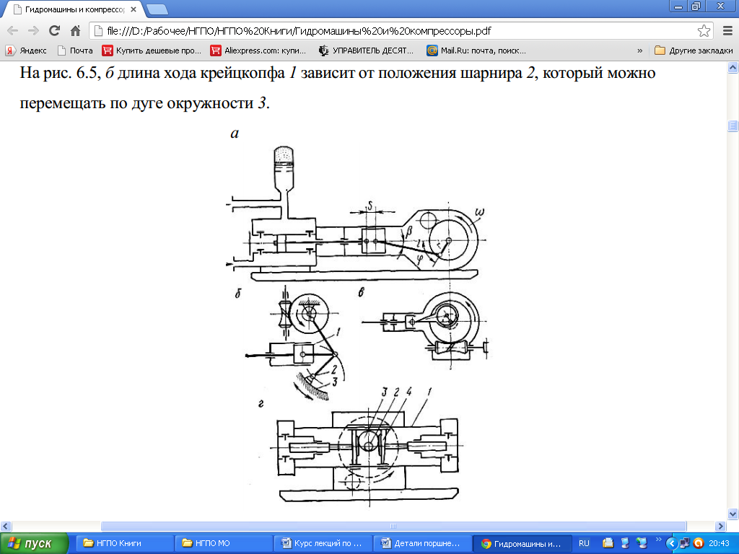Viewport: 739px width, 554px height.
Task: Switch to Детали поршне... Word document
Action: click(x=423, y=543)
